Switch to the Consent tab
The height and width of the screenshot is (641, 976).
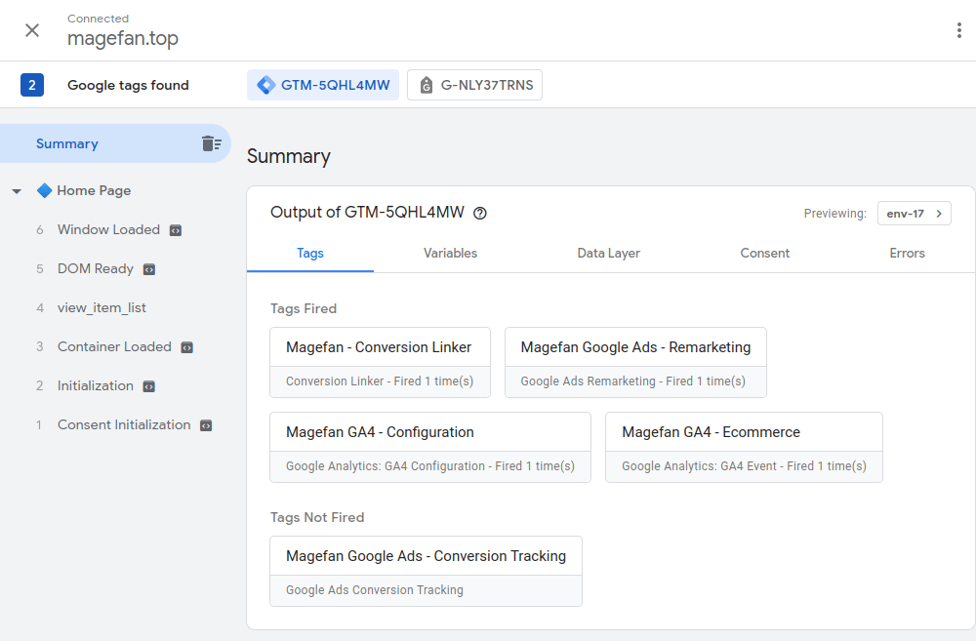point(764,254)
